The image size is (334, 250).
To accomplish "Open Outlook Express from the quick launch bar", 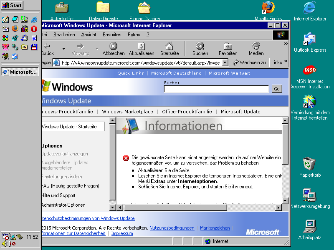I will pos(15,56).
